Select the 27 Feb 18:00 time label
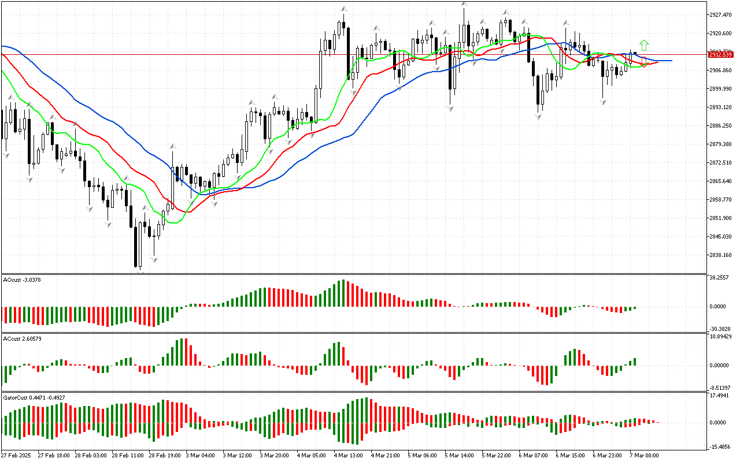Viewport: 740px width, 462px height. [x=54, y=455]
